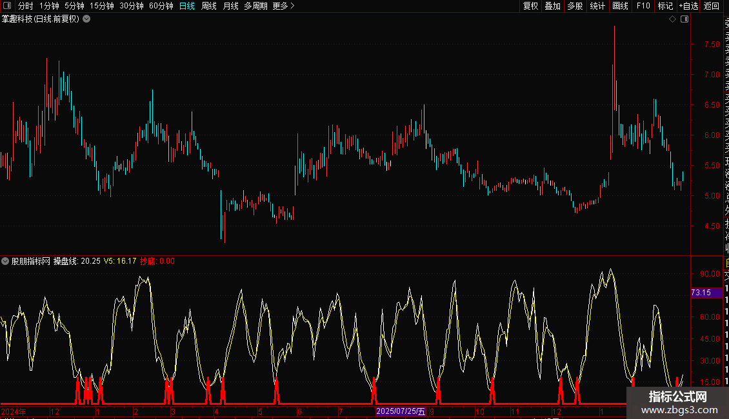Screen dimensions: 729x419
Task: Click the 返回 back button
Action: pos(712,6)
